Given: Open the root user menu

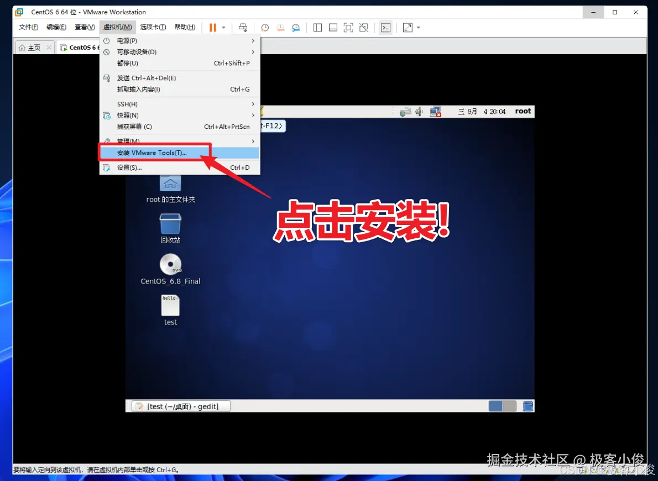Looking at the screenshot, I should [x=523, y=111].
